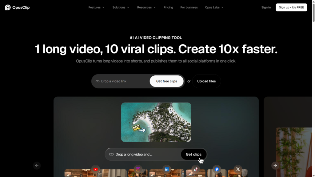
Task: Expand the Features menu
Action: (x=96, y=7)
